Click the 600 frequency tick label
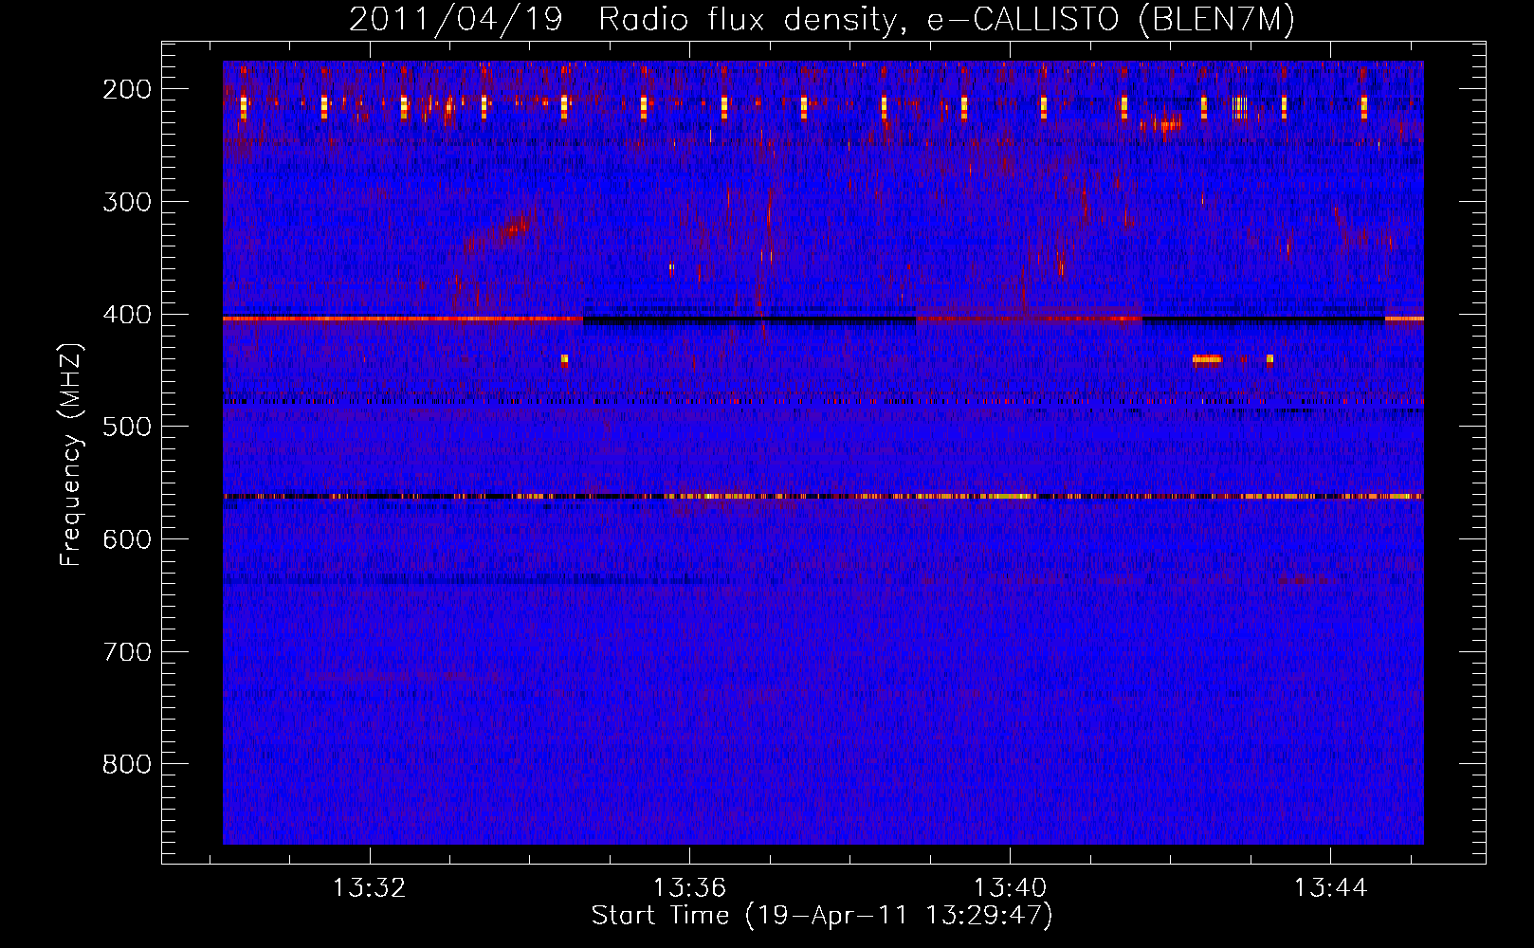Screen dimensions: 1534x948 click(127, 539)
